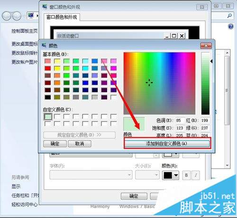Click 确定 in the color dialog
Screen dimensions: 237x218
pyautogui.click(x=55, y=144)
